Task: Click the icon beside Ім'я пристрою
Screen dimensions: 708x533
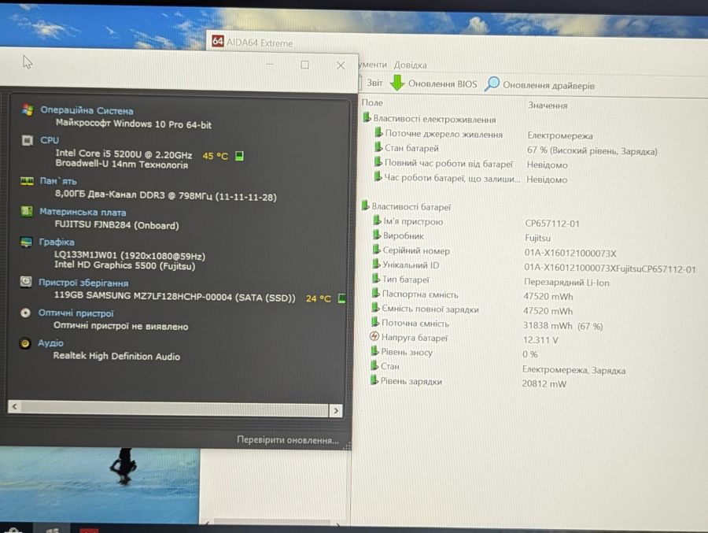Action: [x=377, y=220]
